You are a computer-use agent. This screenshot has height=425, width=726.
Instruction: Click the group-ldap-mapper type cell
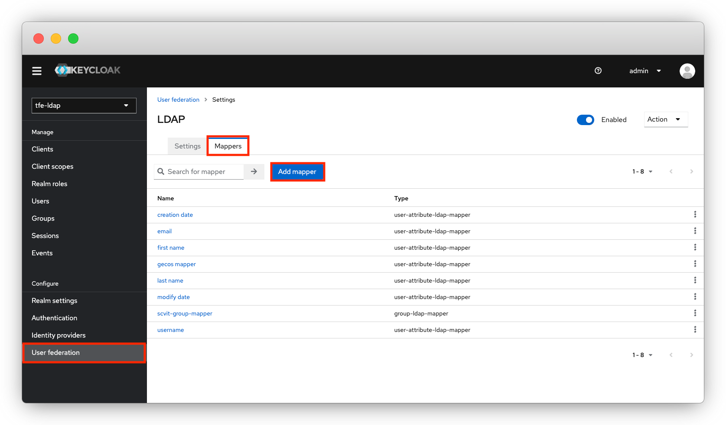pos(421,313)
